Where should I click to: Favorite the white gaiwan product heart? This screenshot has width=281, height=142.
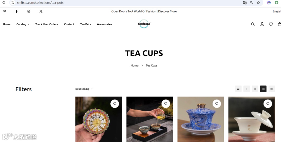(x=268, y=104)
